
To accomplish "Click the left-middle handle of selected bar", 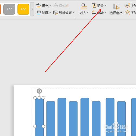I will (35, 126).
